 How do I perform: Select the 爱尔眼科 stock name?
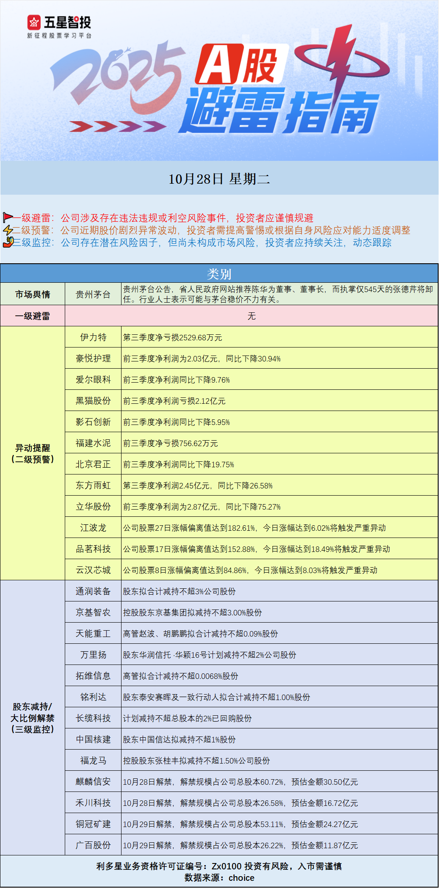point(93,379)
